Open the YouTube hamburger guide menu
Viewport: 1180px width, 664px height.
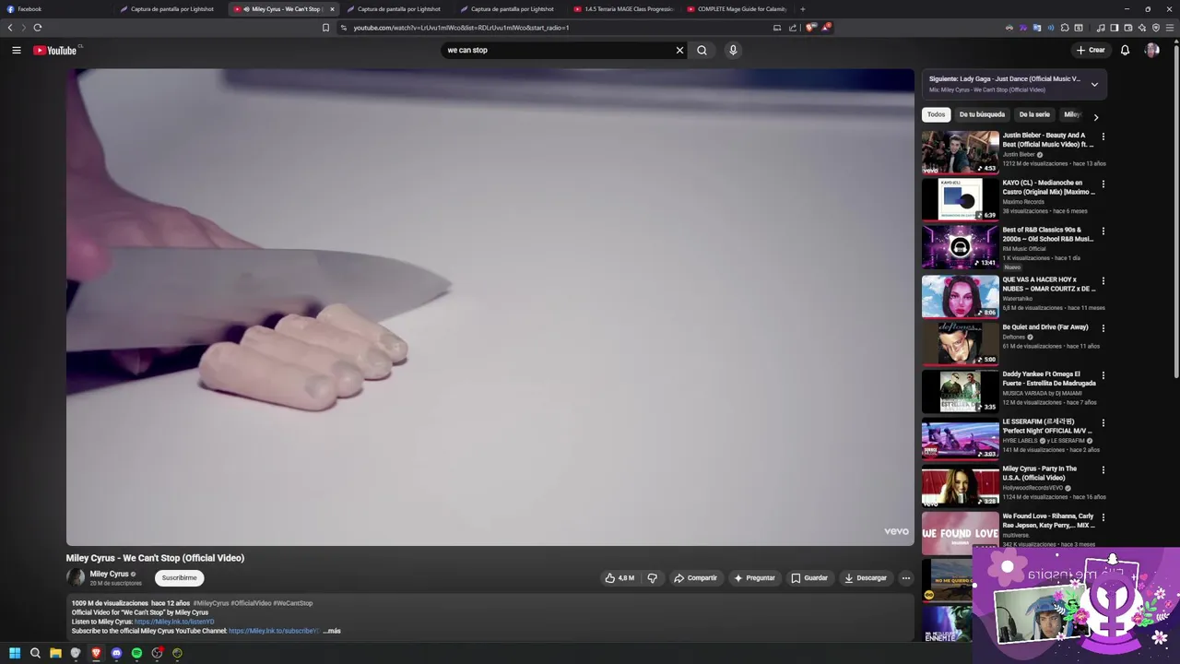point(17,50)
